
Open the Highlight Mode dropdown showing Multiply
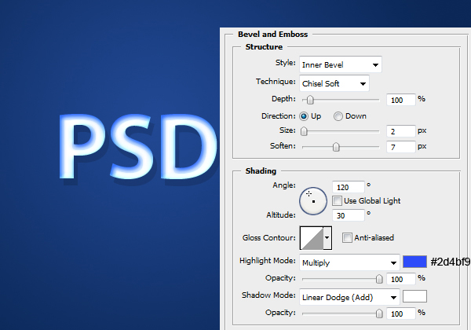[x=349, y=262]
